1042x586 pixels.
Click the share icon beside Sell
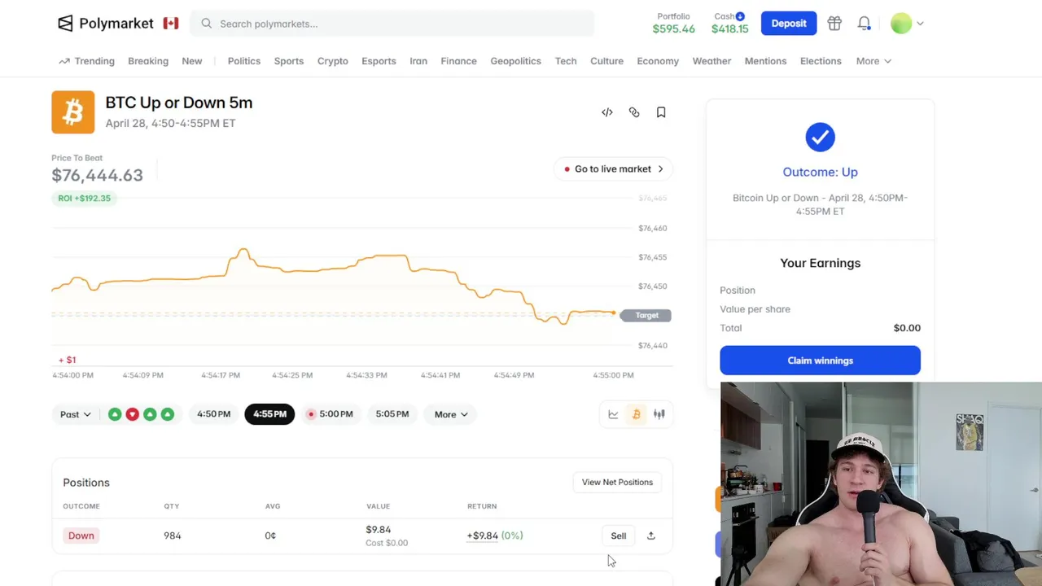[650, 536]
